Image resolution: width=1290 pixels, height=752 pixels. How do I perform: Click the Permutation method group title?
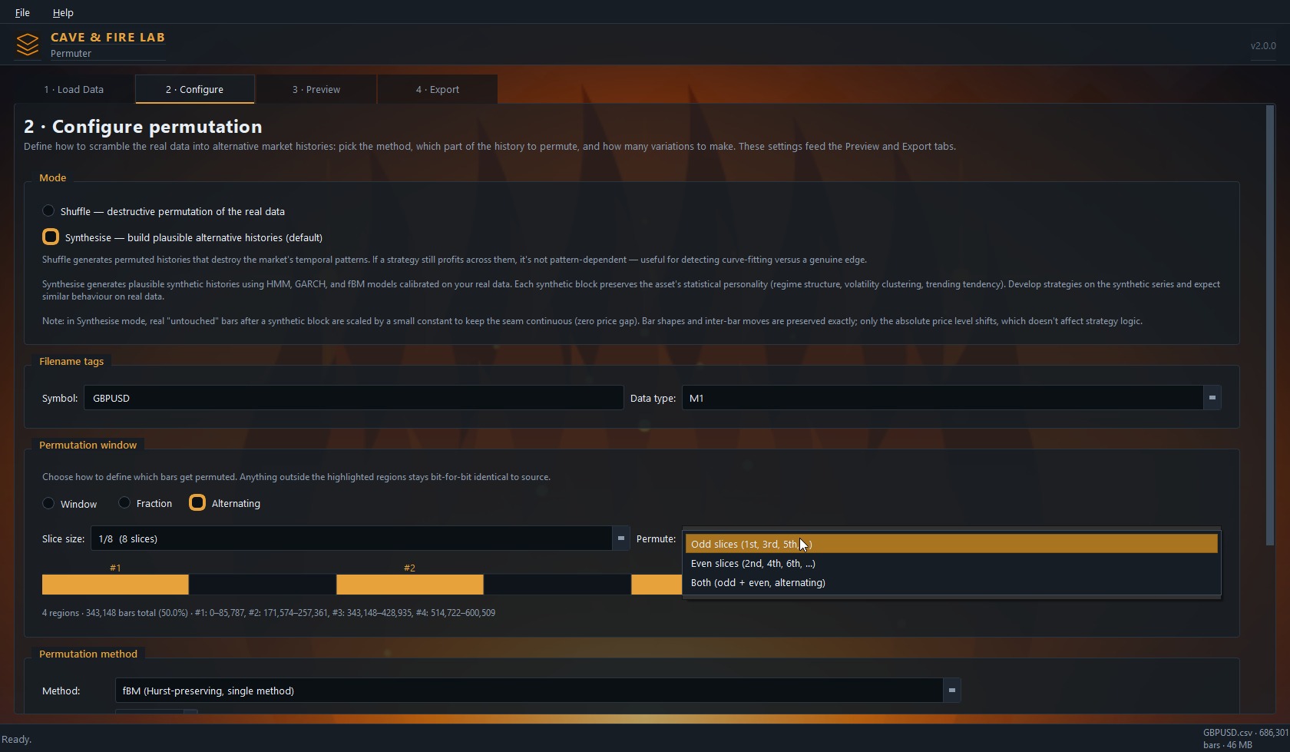pos(88,654)
